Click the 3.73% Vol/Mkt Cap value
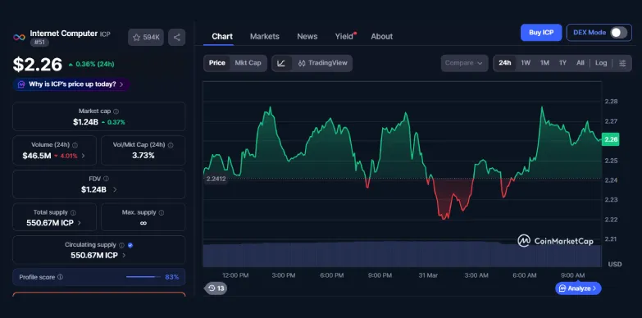This screenshot has height=318, width=642. 143,156
